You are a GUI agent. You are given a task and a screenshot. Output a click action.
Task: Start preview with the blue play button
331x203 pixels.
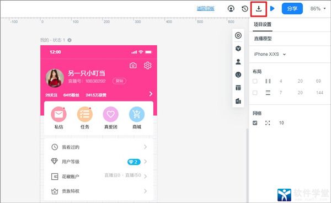273,9
